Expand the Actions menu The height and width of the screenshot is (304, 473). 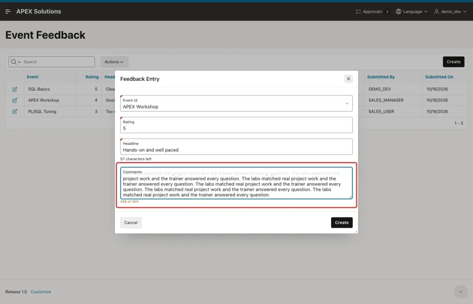[x=114, y=62]
